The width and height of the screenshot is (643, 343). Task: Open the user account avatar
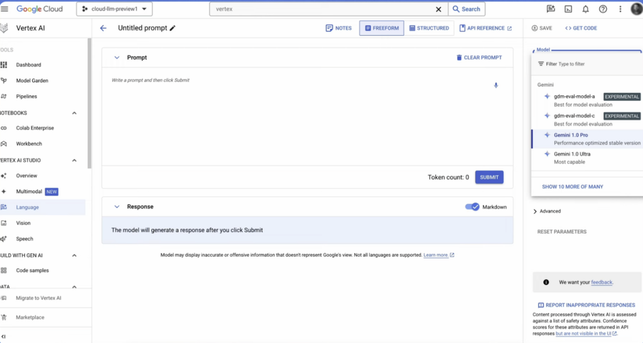(x=637, y=9)
